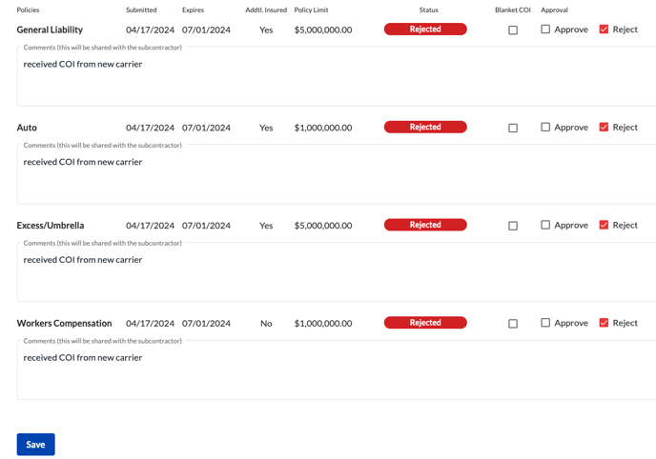Check Blanket COI for Excess/Umbrella
The image size is (656, 459).
click(513, 226)
